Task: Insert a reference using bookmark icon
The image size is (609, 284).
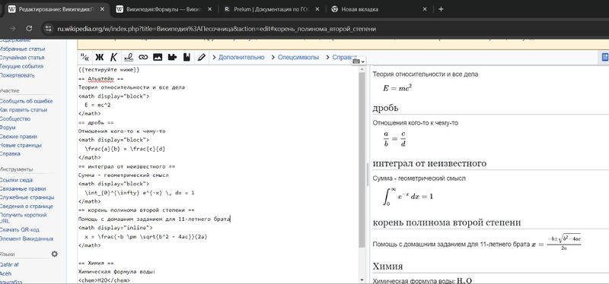Action: (187, 58)
